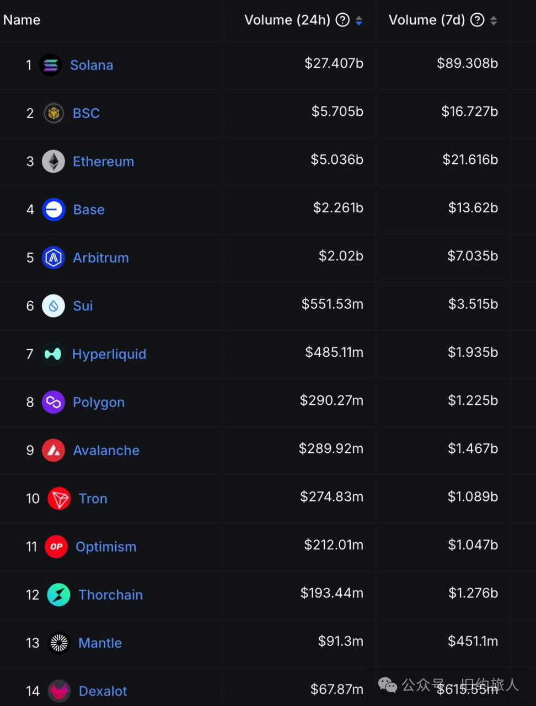
Task: Click the Base chain logo icon
Action: (53, 210)
